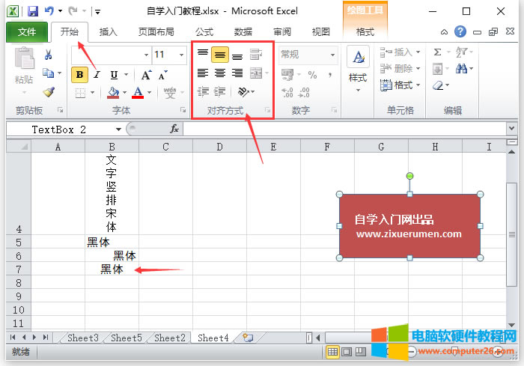Decrease decimal places
This screenshot has height=366, width=524.
(x=304, y=92)
